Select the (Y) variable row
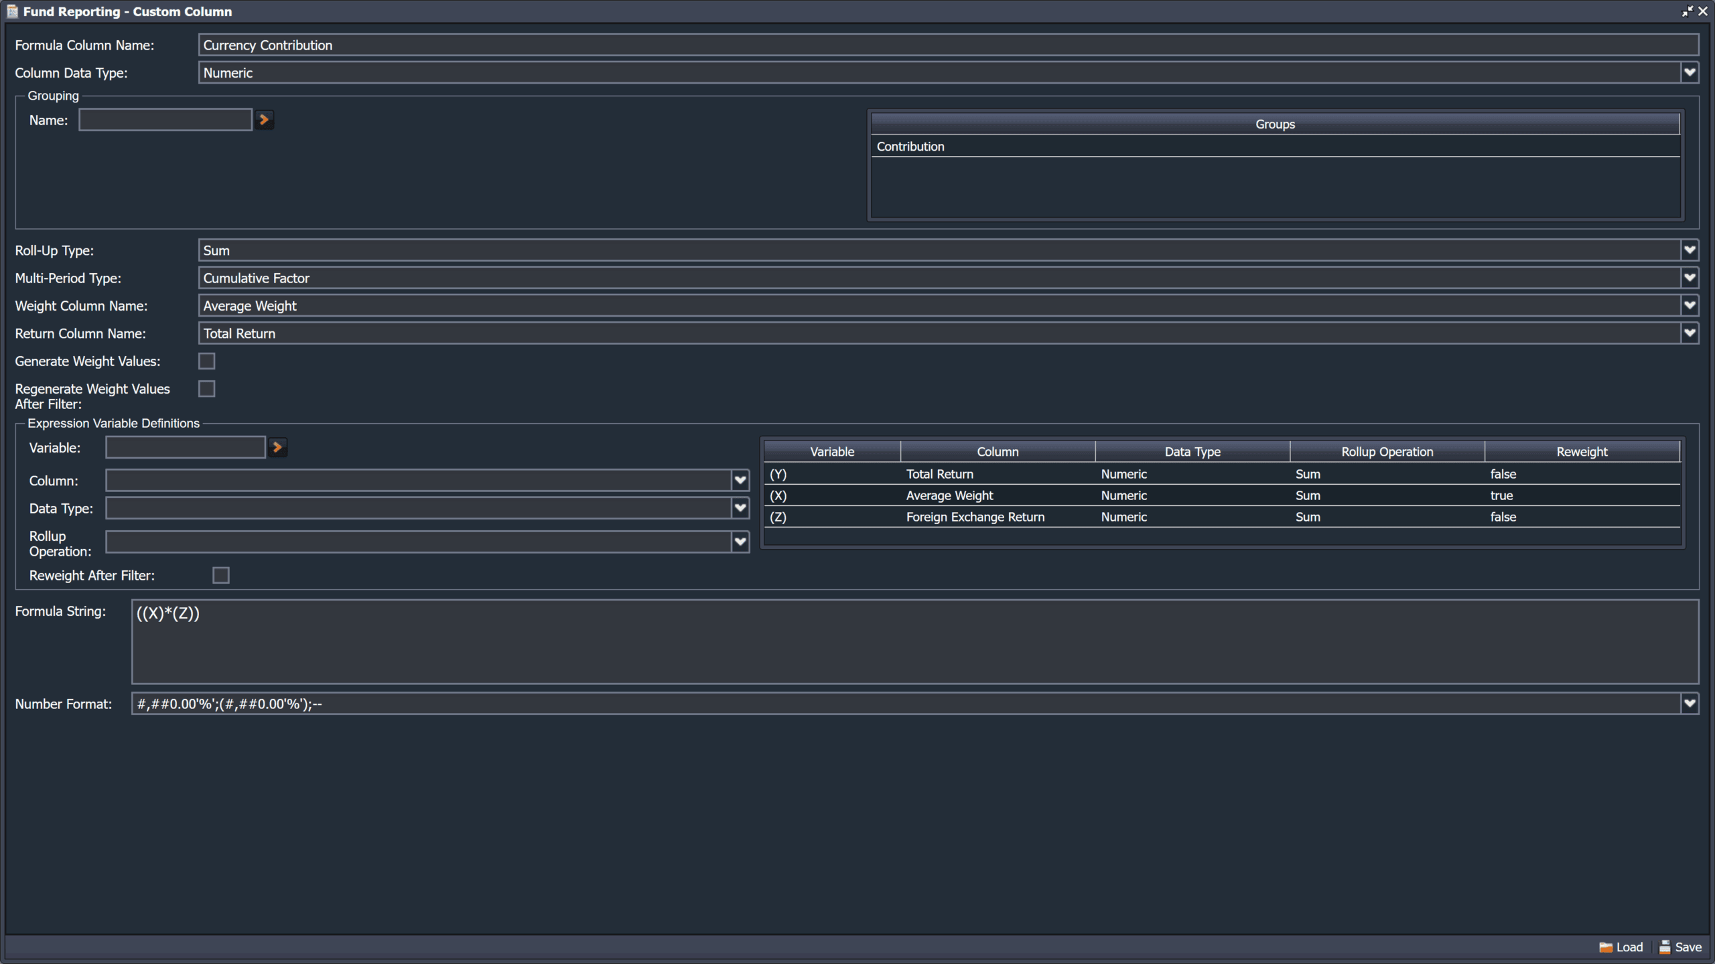This screenshot has height=964, width=1715. (1222, 474)
